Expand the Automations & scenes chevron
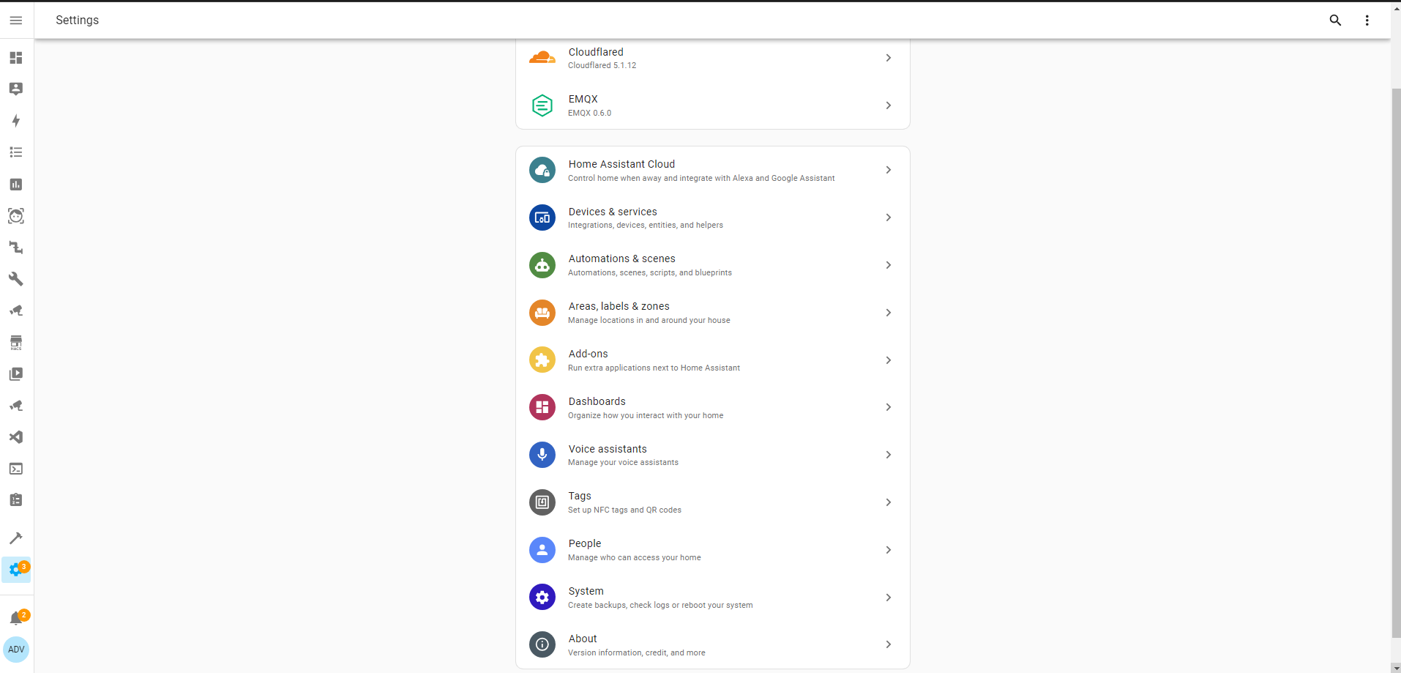 point(888,265)
